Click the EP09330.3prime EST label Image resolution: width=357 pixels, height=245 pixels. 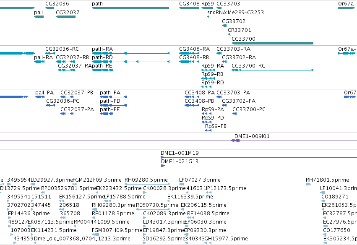[205, 231]
